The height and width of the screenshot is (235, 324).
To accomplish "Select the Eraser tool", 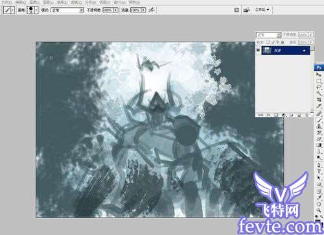I will (x=319, y=139).
